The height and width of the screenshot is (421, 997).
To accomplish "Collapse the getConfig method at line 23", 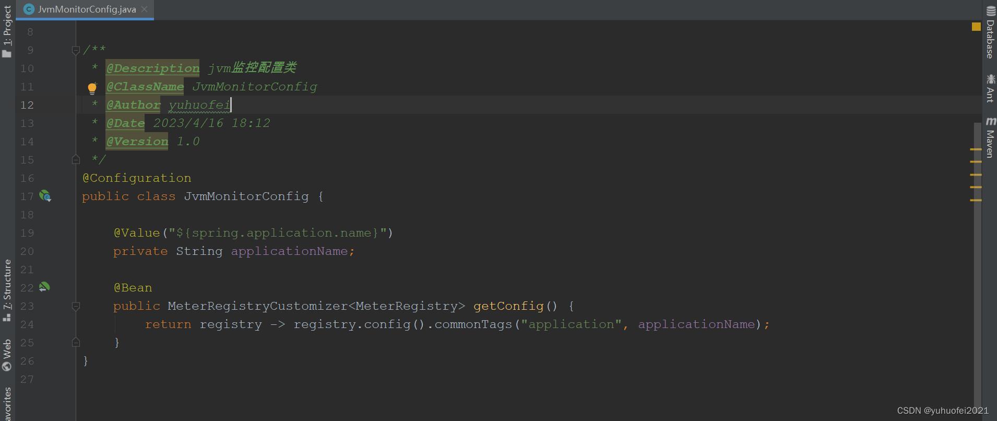I will tap(76, 306).
